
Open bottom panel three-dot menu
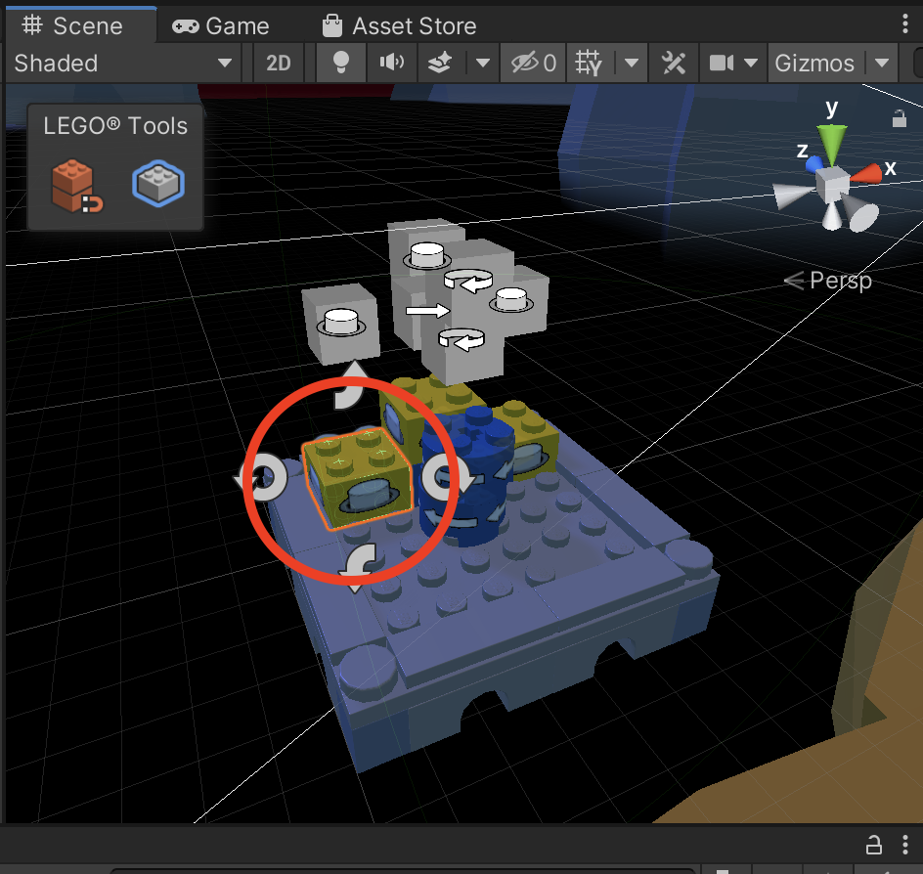[905, 845]
